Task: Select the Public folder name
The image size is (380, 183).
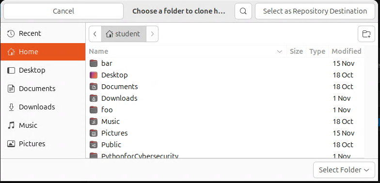Action: [111, 145]
